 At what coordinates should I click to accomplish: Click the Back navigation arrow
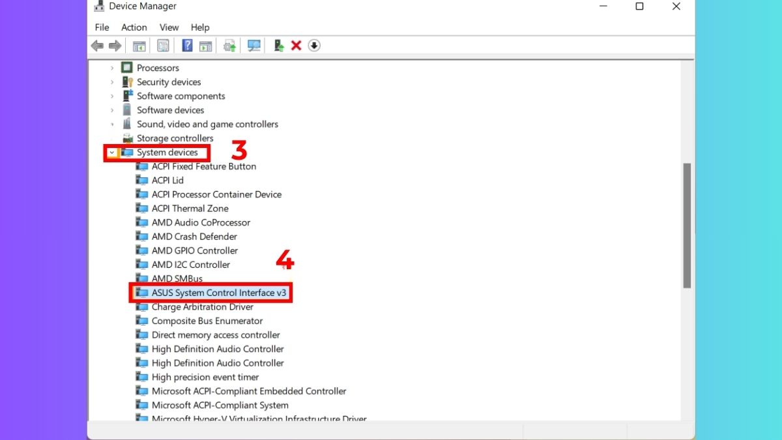[x=97, y=45]
